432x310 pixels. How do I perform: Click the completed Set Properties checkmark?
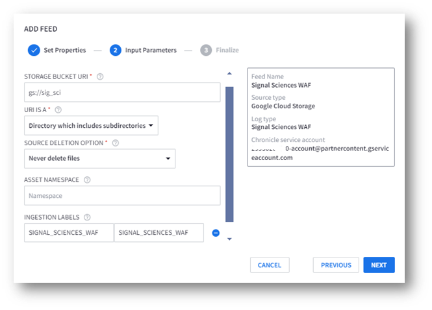click(34, 50)
